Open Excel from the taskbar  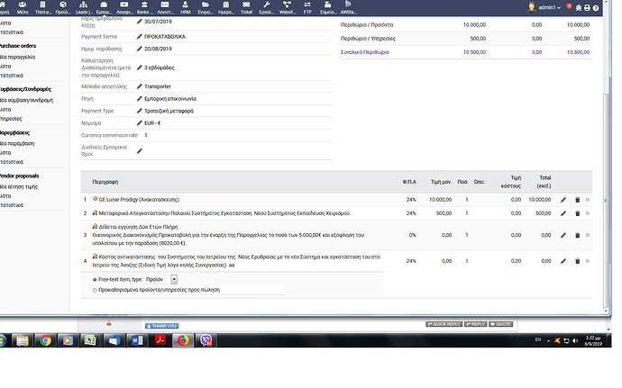(90, 340)
